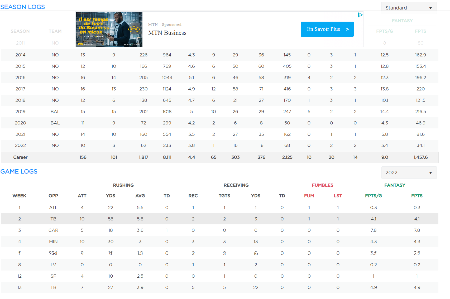The width and height of the screenshot is (450, 299).
Task: Click the MTN Business ad title
Action: 167,33
